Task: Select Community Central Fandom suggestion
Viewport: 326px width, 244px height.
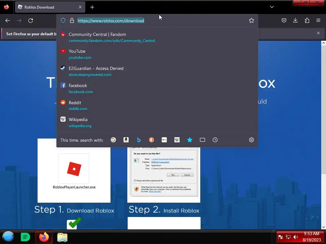Action: click(157, 37)
